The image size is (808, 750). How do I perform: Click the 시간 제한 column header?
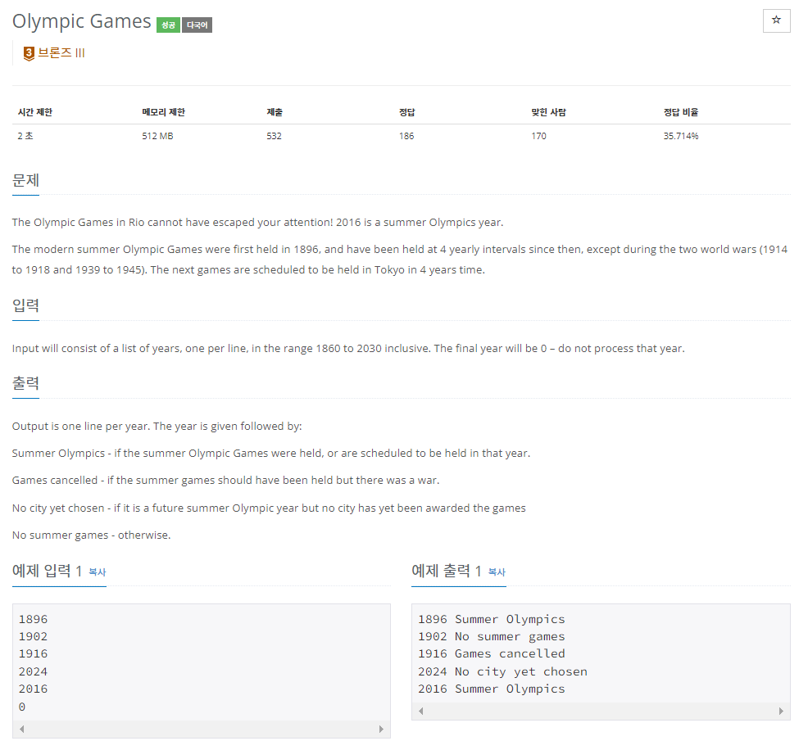coord(35,112)
